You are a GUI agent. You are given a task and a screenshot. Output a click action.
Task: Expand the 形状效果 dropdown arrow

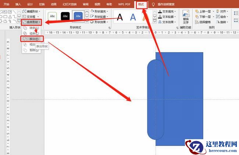pyautogui.click(x=107, y=22)
